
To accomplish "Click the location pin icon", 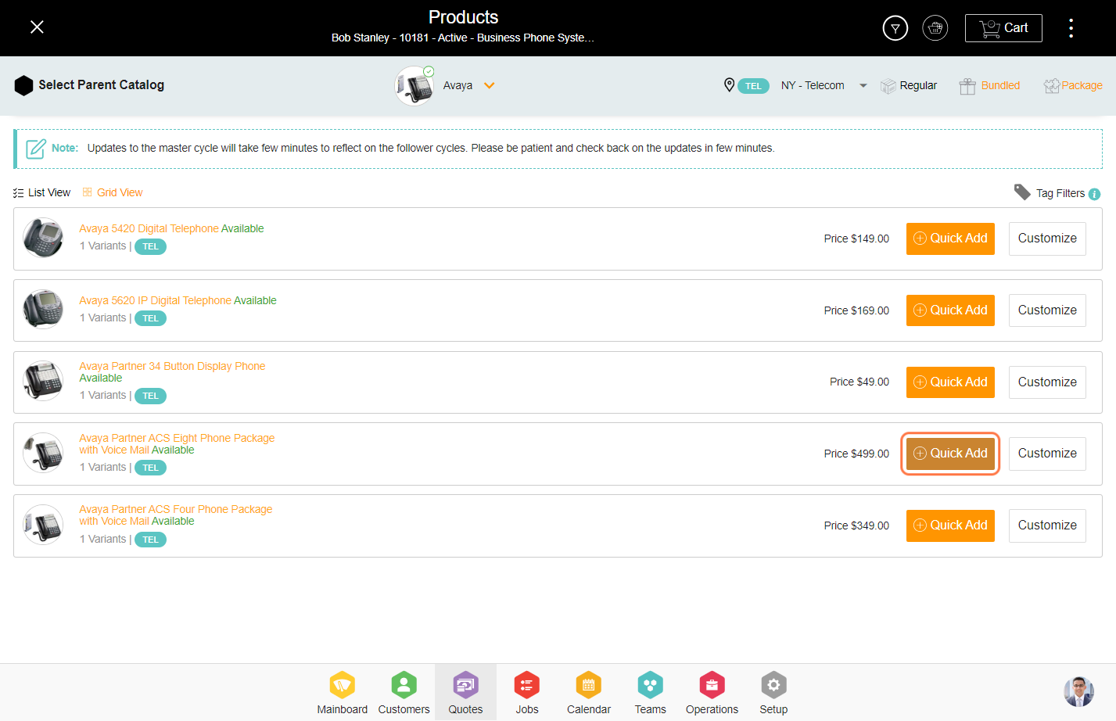I will point(729,84).
